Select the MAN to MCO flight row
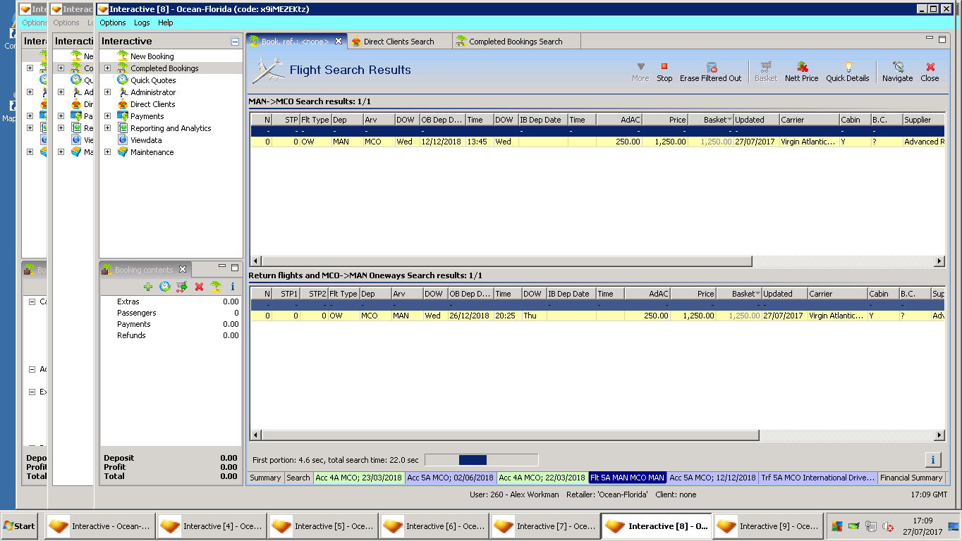This screenshot has height=541, width=962. tap(597, 142)
